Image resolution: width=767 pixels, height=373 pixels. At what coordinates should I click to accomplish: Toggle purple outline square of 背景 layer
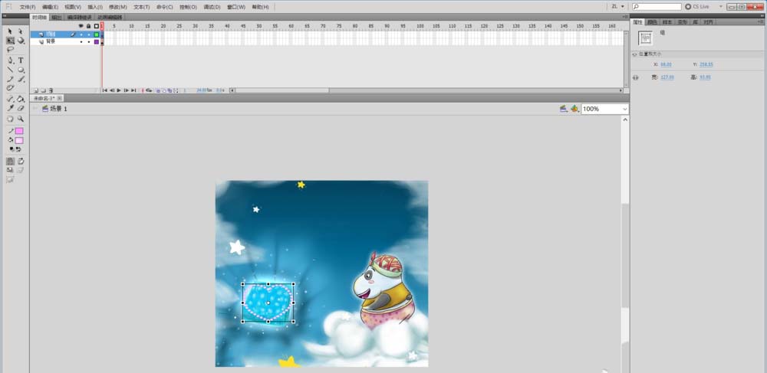point(97,42)
